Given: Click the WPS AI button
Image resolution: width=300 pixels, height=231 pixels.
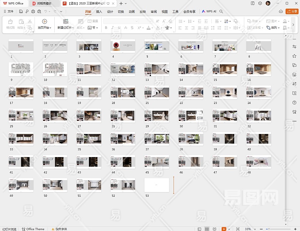Looking at the screenshot, I should 209,12.
